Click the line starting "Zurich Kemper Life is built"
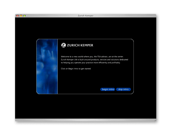This screenshot has width=171, height=134. click(x=95, y=60)
